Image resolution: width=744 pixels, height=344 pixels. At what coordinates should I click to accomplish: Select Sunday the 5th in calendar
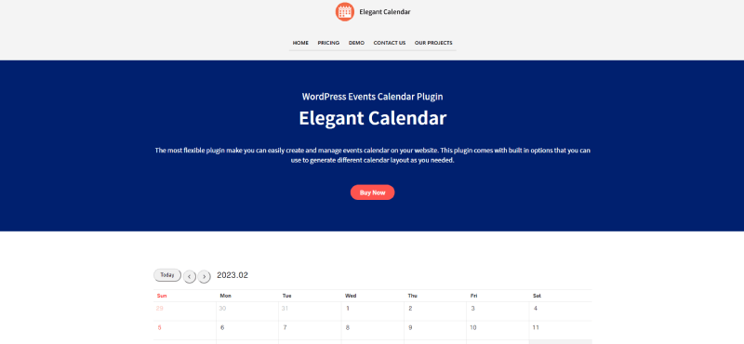pyautogui.click(x=184, y=330)
